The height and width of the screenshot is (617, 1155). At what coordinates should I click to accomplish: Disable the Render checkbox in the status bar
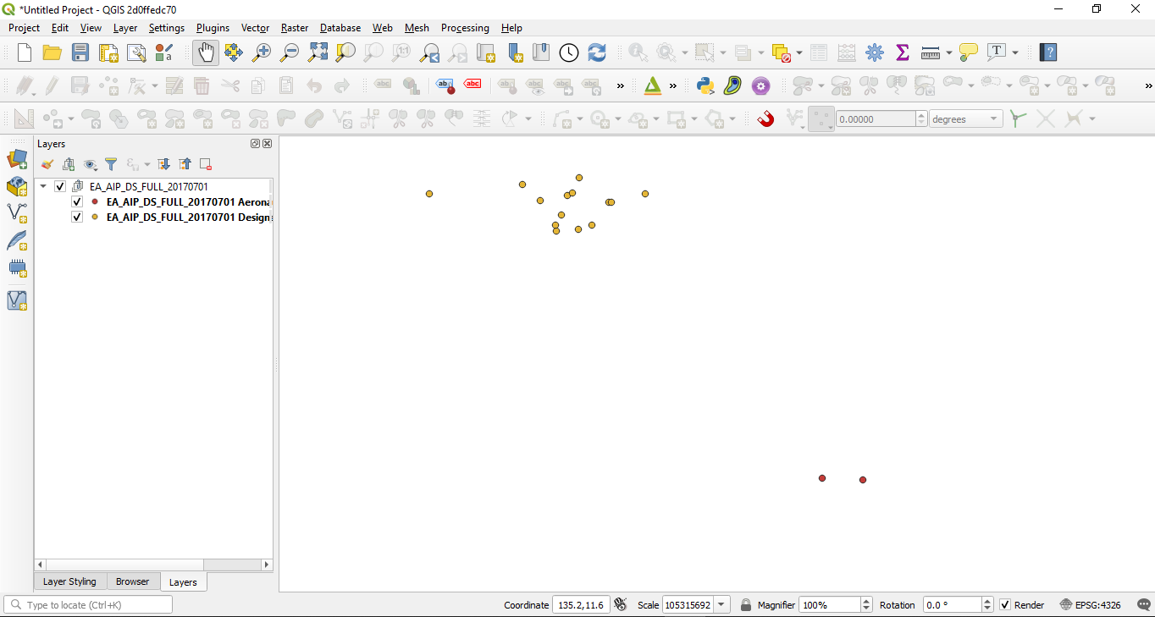pos(1003,604)
